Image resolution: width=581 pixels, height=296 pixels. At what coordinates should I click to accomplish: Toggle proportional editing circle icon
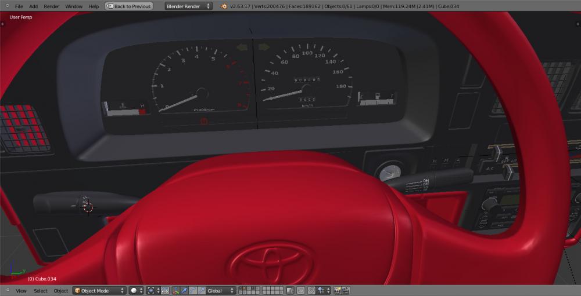[x=301, y=291]
